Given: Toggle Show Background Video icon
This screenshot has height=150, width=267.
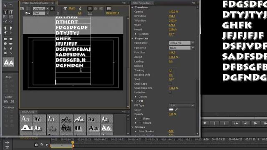Looking at the screenshot, I should (108, 8).
